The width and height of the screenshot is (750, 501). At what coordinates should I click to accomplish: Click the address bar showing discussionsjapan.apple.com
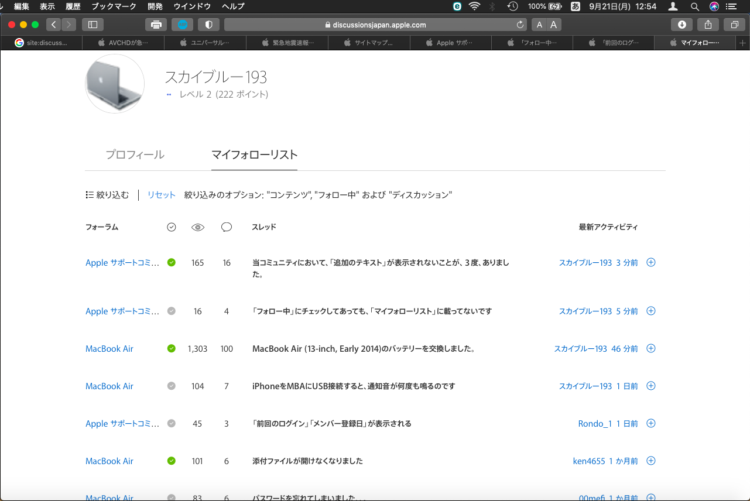[x=375, y=25]
